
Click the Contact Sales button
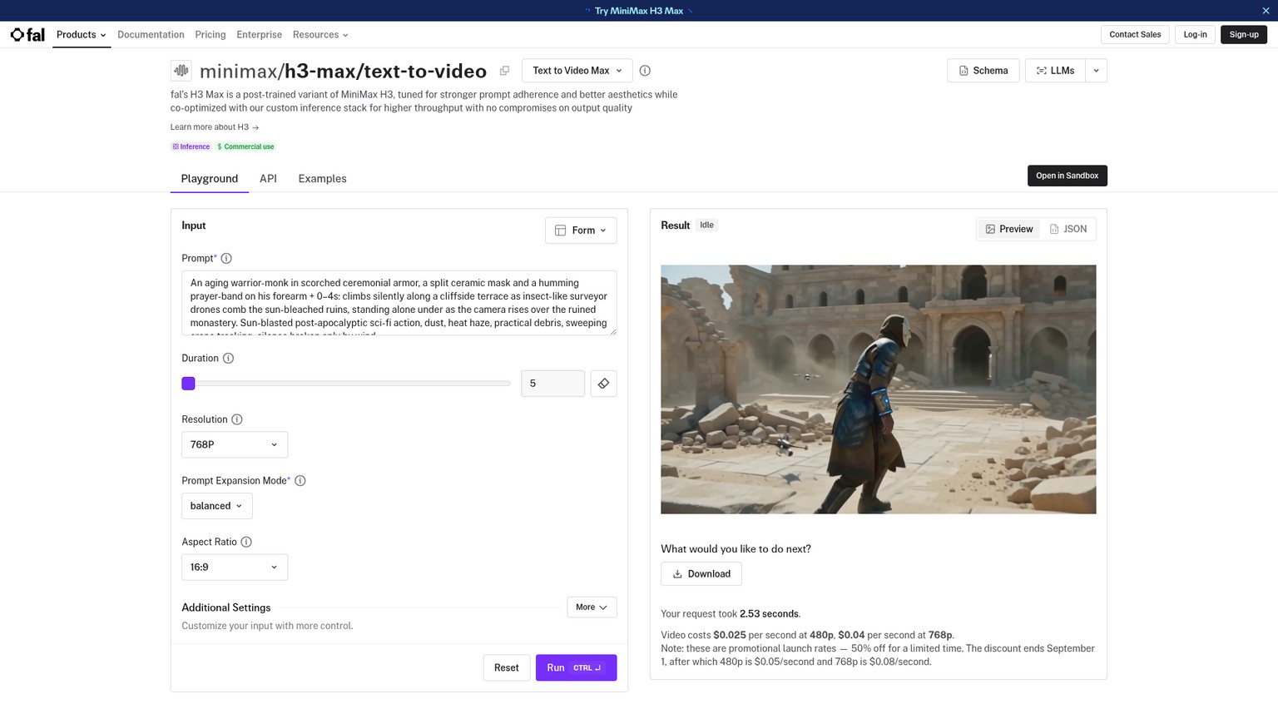tap(1135, 35)
